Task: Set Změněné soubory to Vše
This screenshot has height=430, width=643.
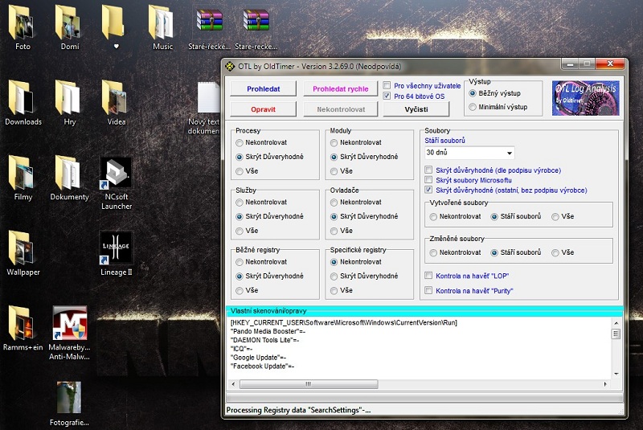Action: [x=555, y=253]
